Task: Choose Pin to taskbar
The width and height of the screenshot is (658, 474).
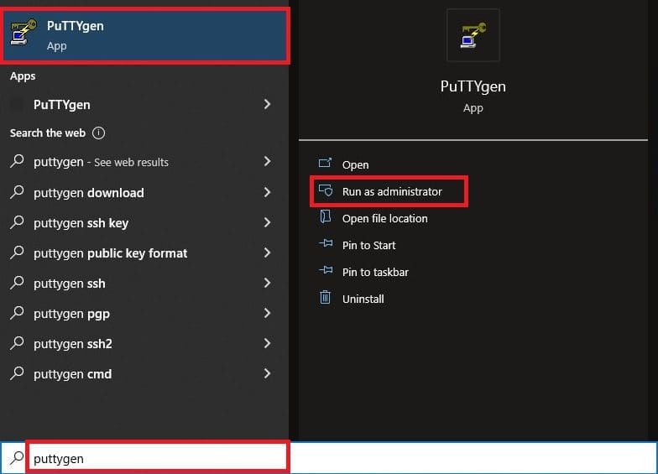Action: click(x=375, y=272)
